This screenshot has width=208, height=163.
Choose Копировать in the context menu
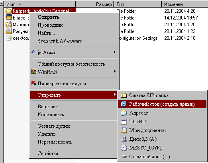pyautogui.click(x=74, y=114)
